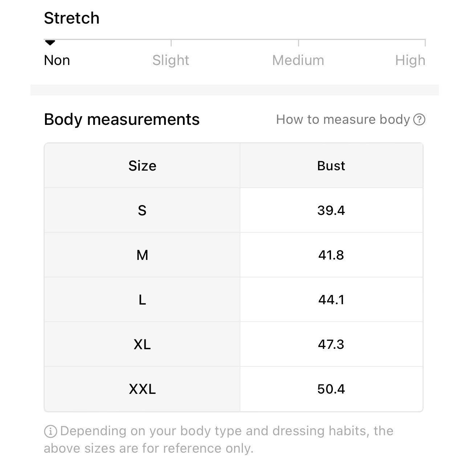Click the 44.1 bust value
Viewport: 469px width, 469px height.
(331, 300)
